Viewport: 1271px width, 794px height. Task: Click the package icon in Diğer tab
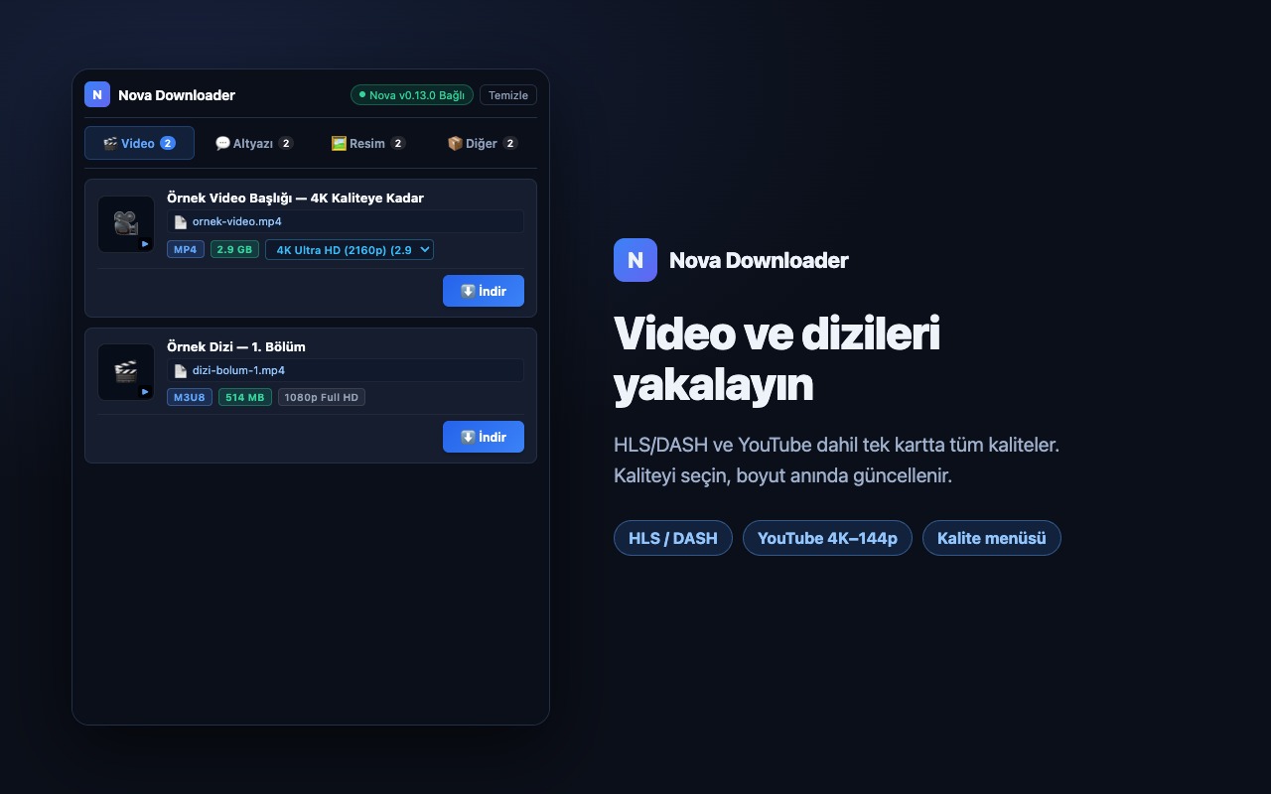tap(455, 143)
